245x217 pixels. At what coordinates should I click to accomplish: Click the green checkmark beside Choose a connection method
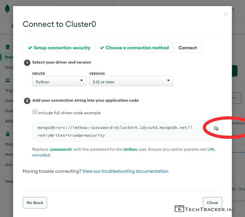[102, 48]
